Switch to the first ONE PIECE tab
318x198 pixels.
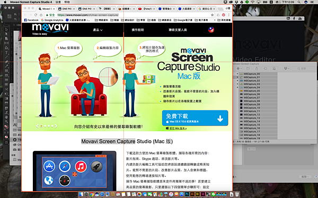pyautogui.click(x=66, y=9)
